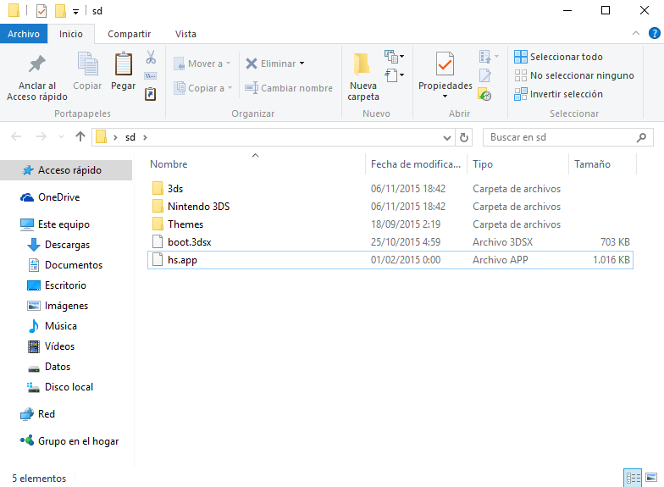The image size is (664, 487).
Task: Open Escritorio in navigation pane
Action: tap(66, 285)
